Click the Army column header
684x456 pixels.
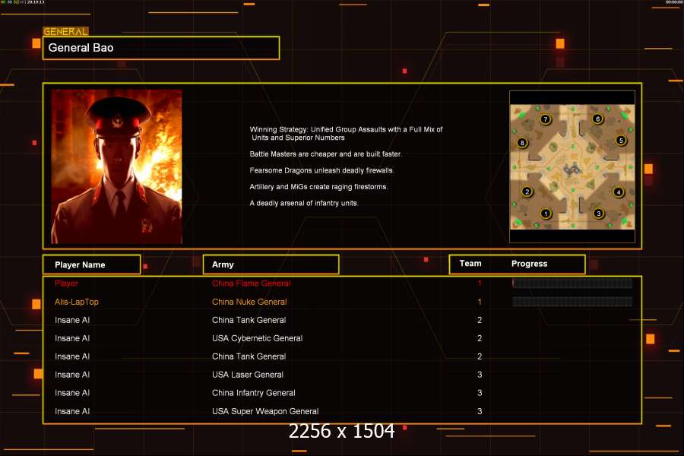[270, 264]
